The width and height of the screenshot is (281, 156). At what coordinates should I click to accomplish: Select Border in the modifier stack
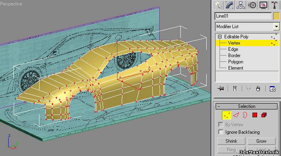pyautogui.click(x=234, y=56)
